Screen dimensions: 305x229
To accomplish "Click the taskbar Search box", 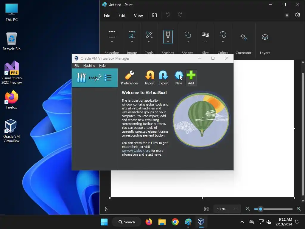I will [127, 222].
